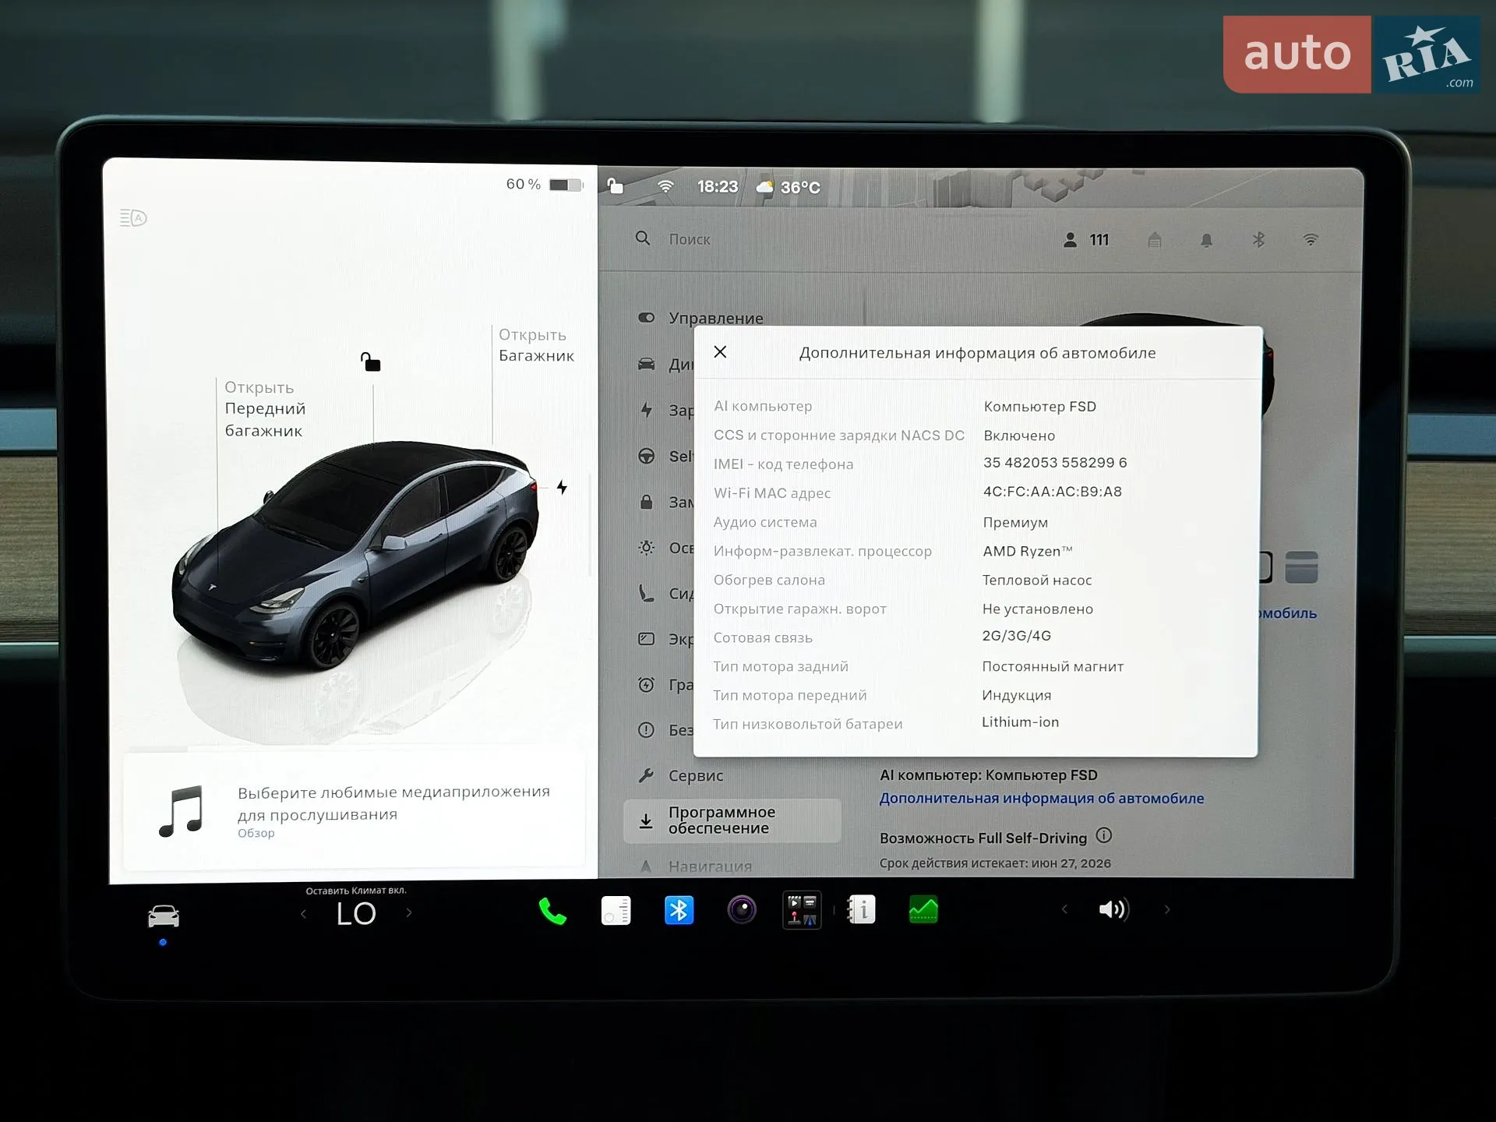Tap the lock icon in status bar
This screenshot has height=1122, width=1496.
[616, 186]
